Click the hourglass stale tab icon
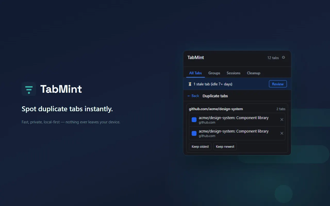The image size is (330, 206). [190, 84]
